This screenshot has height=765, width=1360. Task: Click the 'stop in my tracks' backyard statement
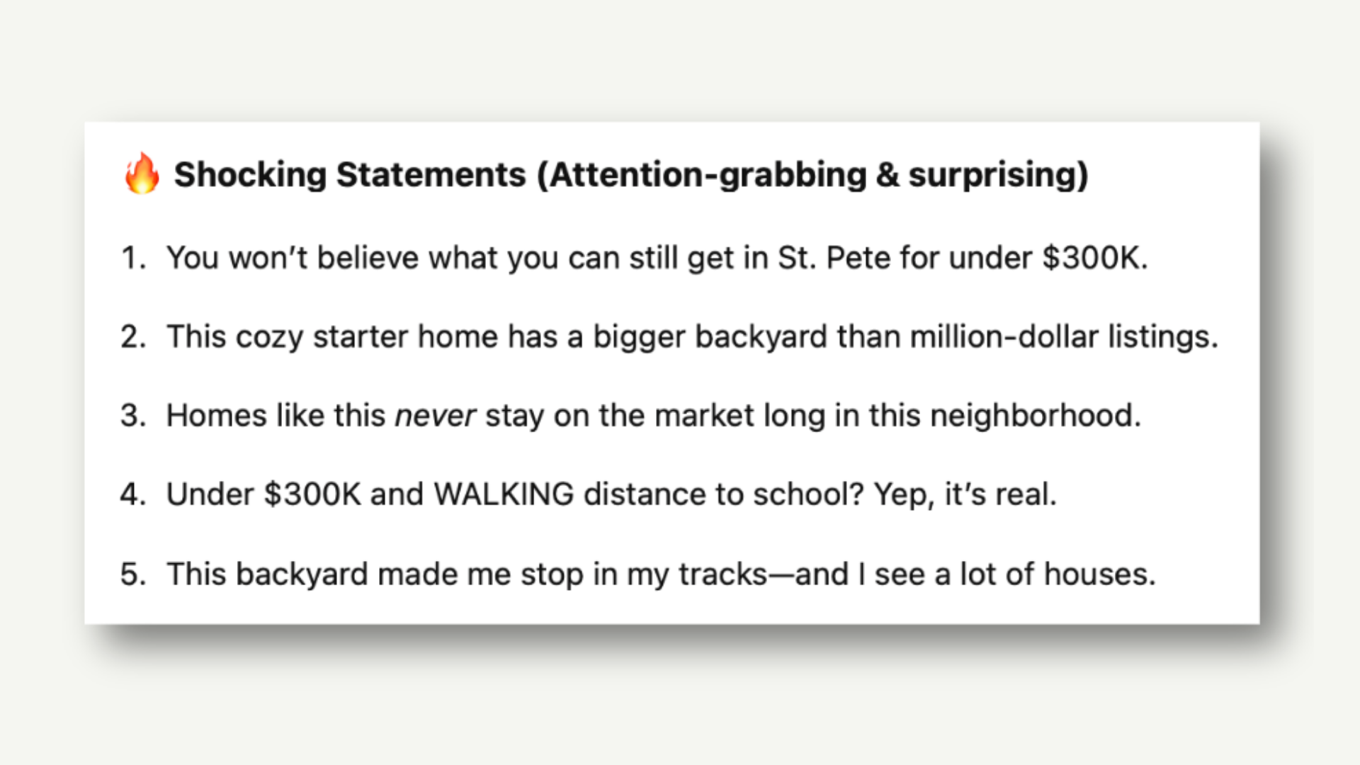coord(661,574)
